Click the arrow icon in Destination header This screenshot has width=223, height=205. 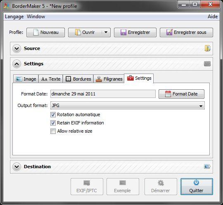(207, 166)
